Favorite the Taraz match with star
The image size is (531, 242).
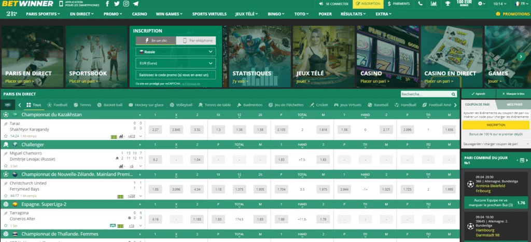click(x=6, y=136)
